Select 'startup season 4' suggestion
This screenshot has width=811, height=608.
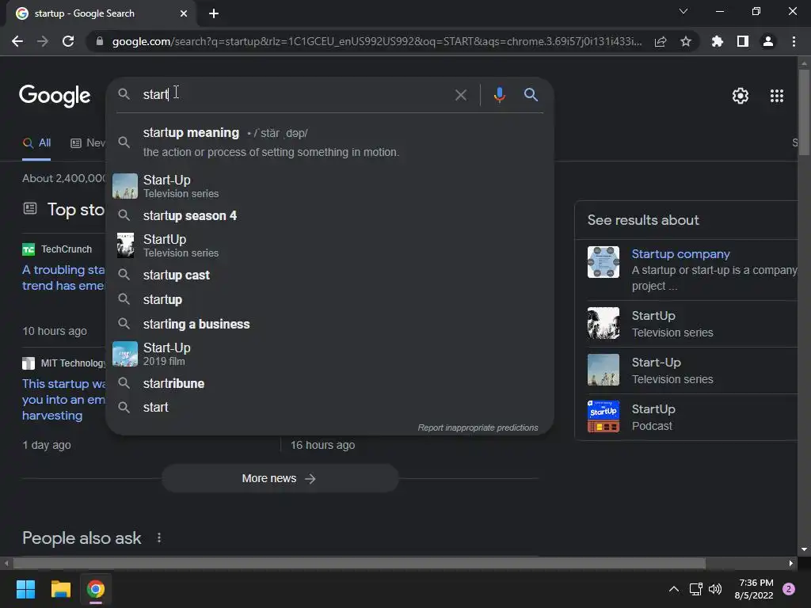(x=329, y=215)
